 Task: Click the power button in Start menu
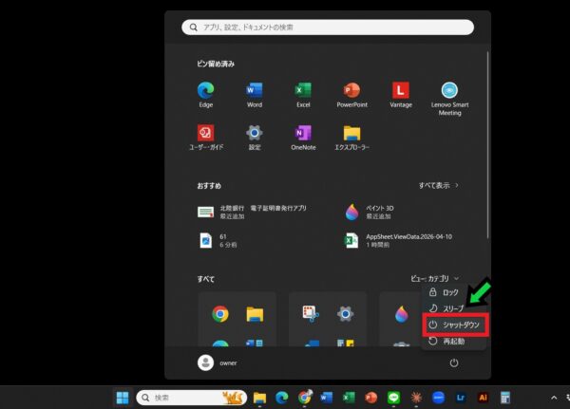(x=454, y=363)
